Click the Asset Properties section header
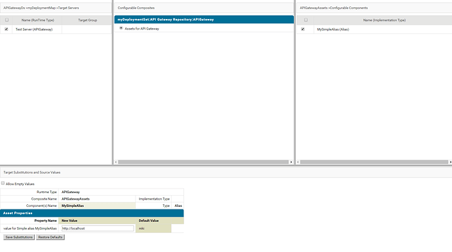This screenshot has width=452, height=252. (x=92, y=213)
